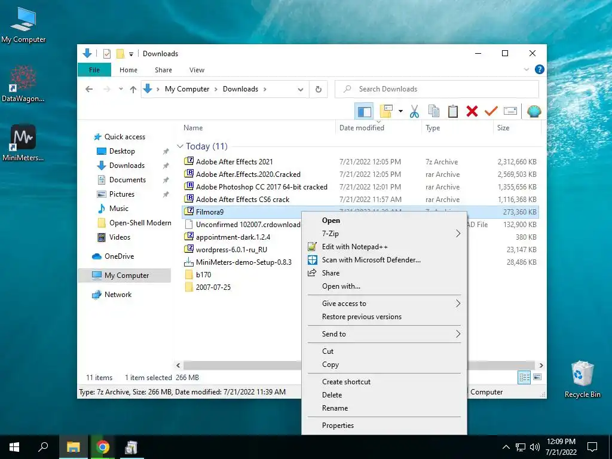Select Create shortcut
This screenshot has width=612, height=459.
346,382
